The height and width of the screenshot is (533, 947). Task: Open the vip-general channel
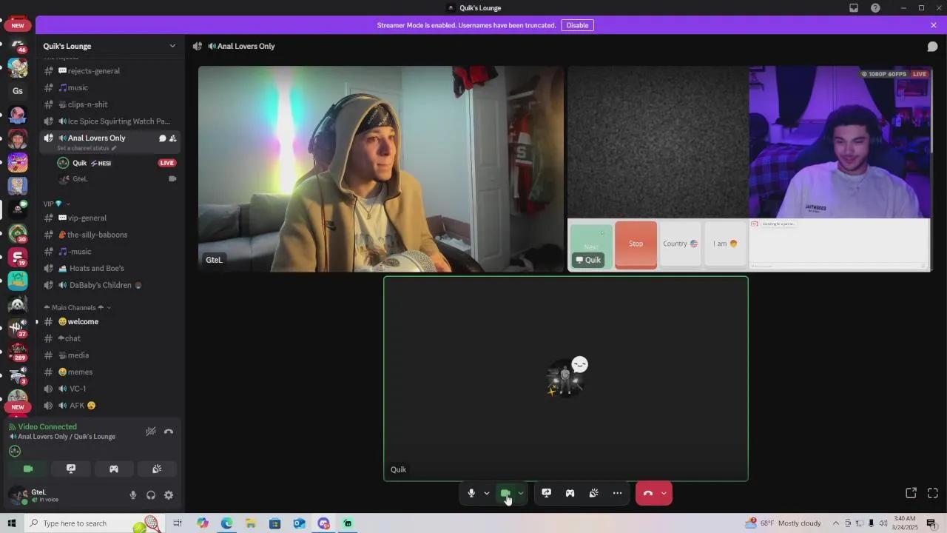tap(111, 218)
